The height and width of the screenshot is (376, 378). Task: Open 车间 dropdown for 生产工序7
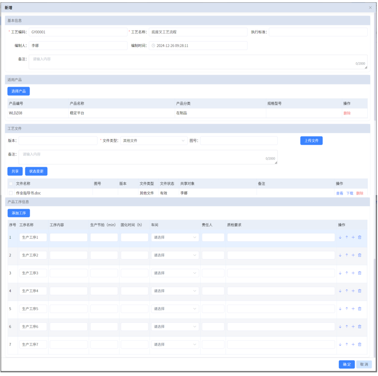pos(175,345)
